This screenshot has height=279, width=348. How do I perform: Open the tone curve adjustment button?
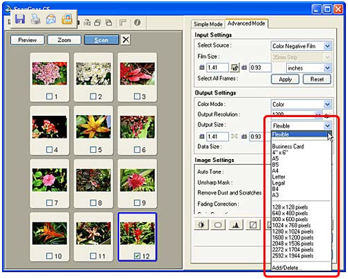(x=253, y=225)
